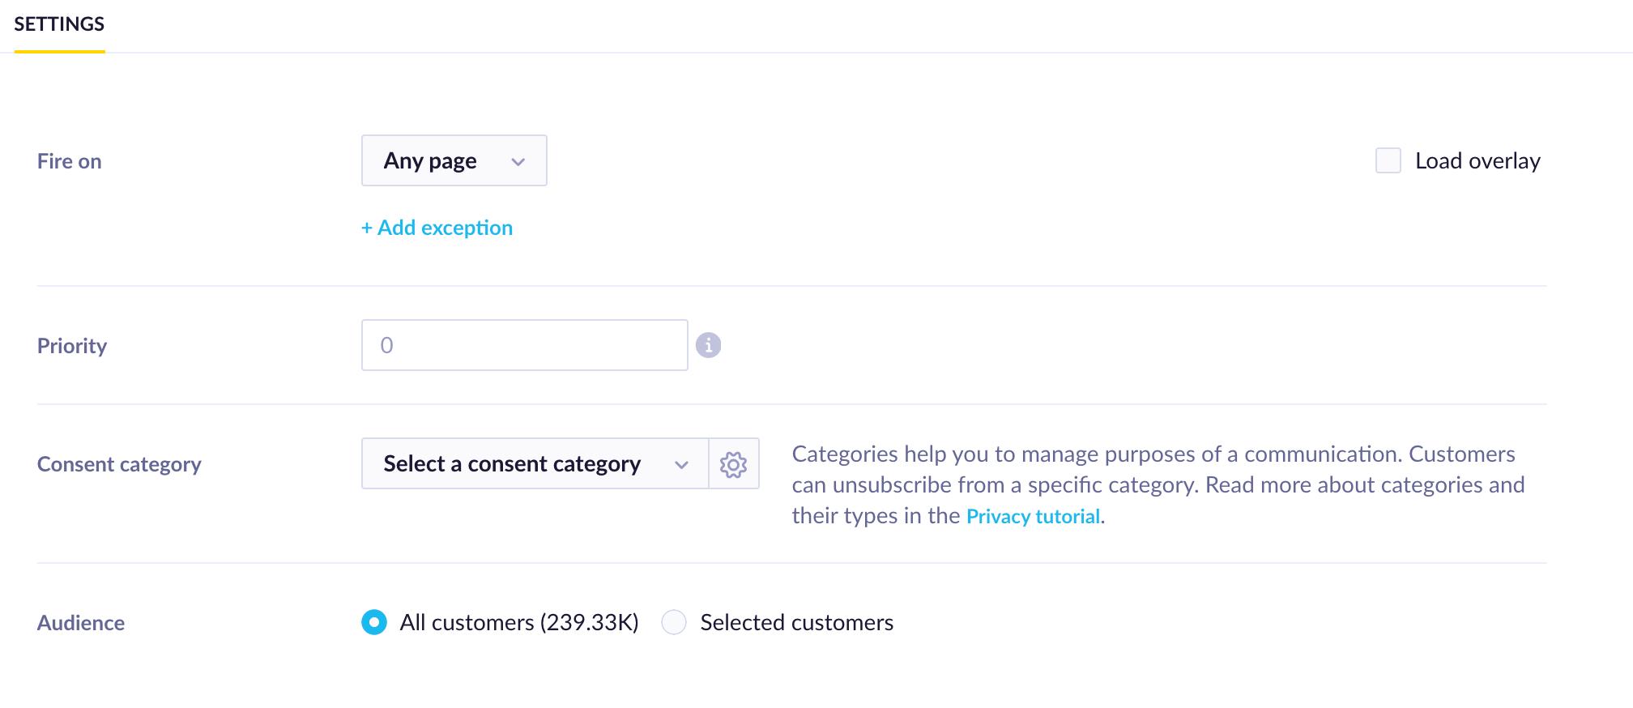This screenshot has height=708, width=1633.
Task: Click the 'Priority' field label
Action: tap(72, 346)
